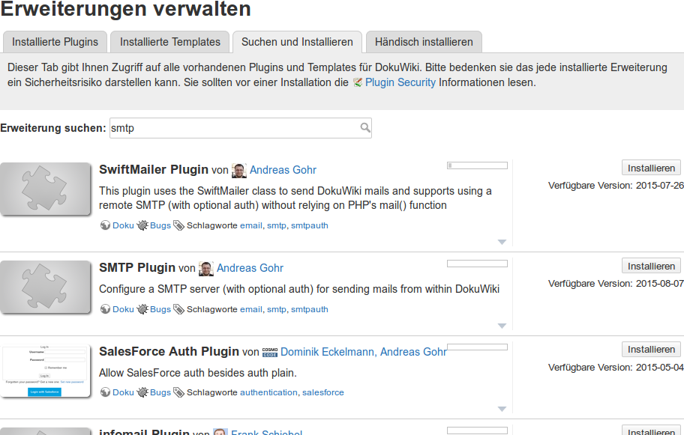Image resolution: width=684 pixels, height=435 pixels.
Task: Click the Doku globe icon for SMTP Plugin
Action: click(x=105, y=309)
